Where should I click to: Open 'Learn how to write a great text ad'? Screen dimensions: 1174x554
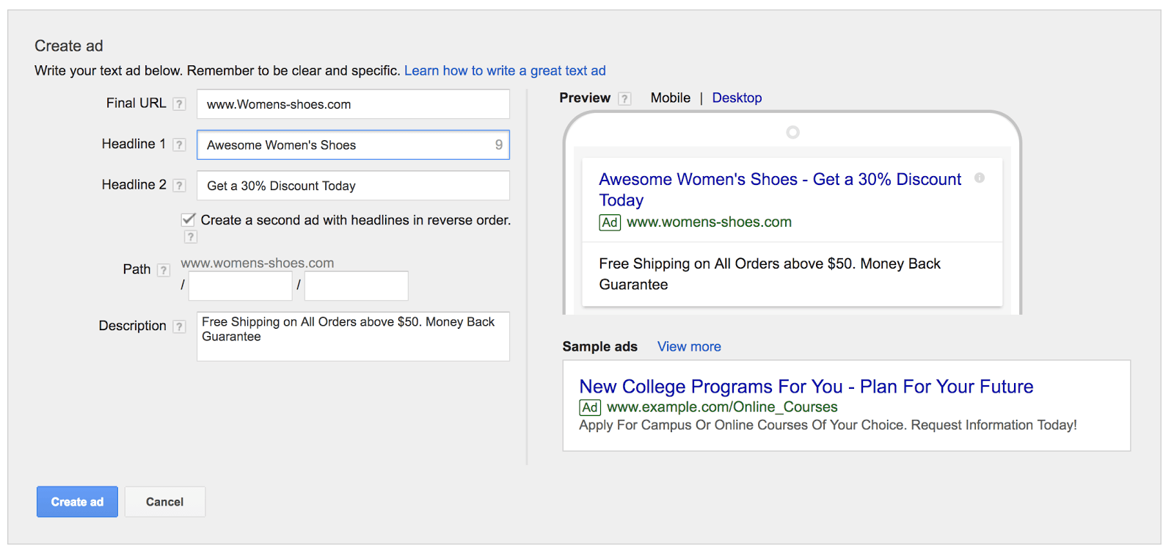pos(505,70)
